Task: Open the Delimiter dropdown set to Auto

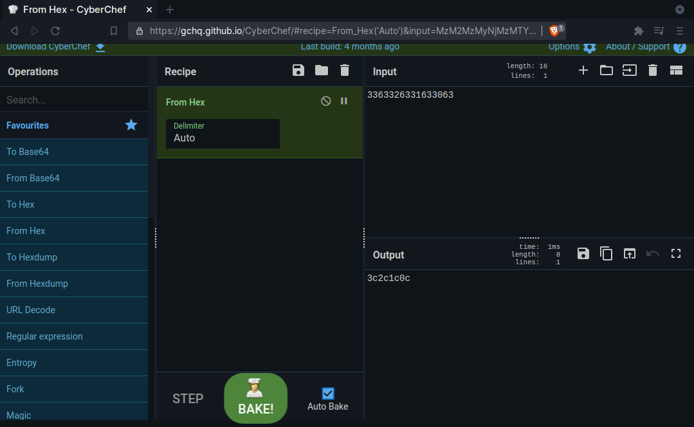Action: point(223,134)
